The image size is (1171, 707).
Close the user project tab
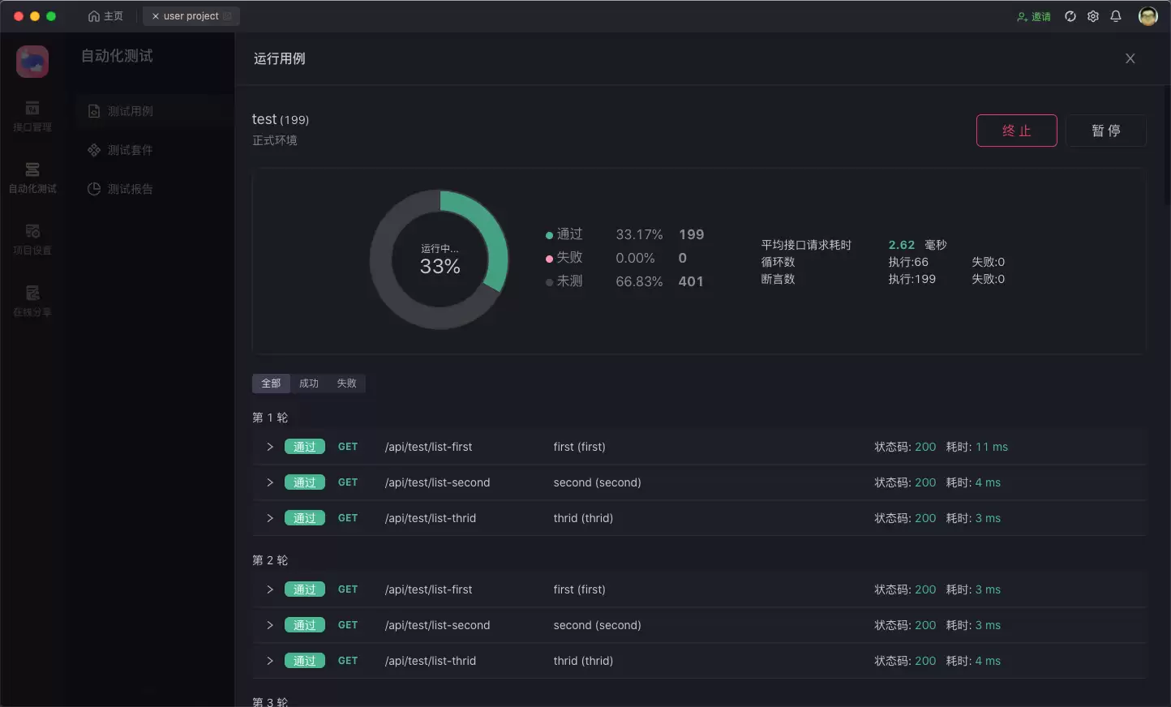click(x=156, y=16)
